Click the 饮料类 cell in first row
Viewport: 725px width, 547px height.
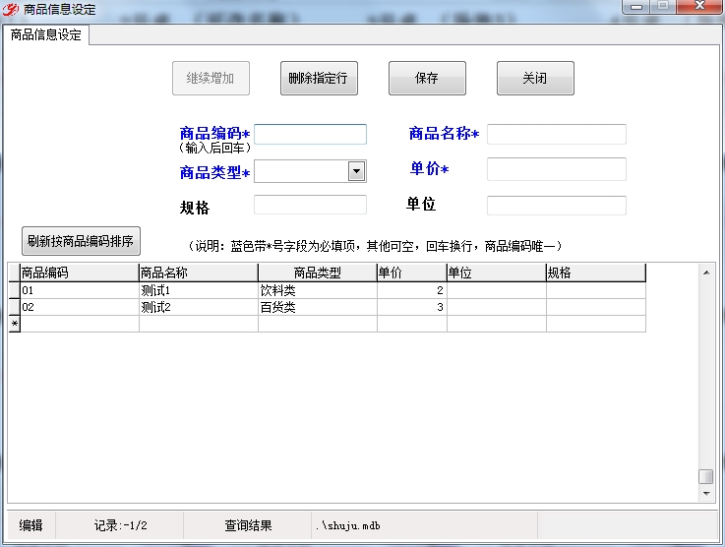317,291
